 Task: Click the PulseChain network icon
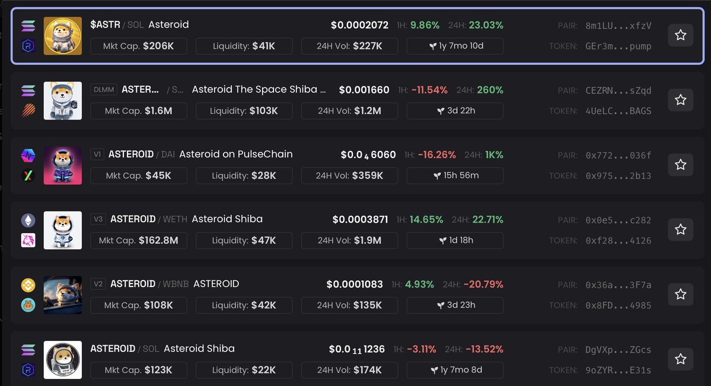point(28,155)
